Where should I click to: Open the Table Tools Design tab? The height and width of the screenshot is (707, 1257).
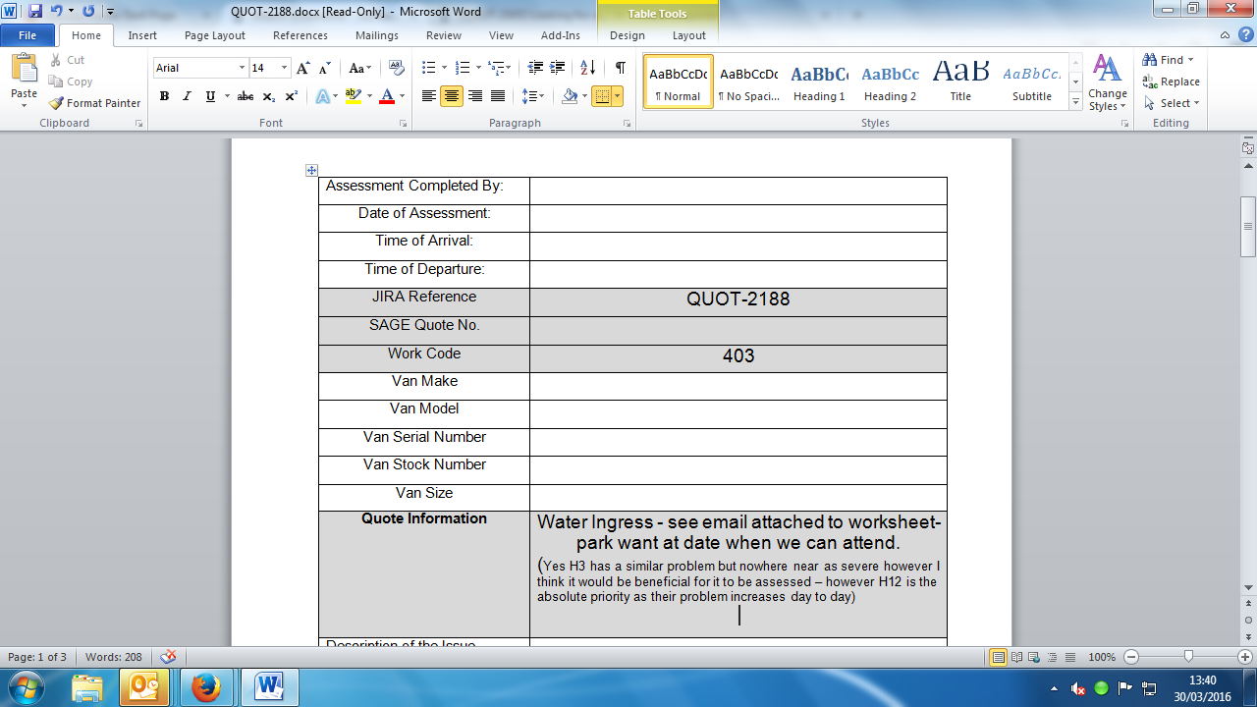pyautogui.click(x=628, y=35)
